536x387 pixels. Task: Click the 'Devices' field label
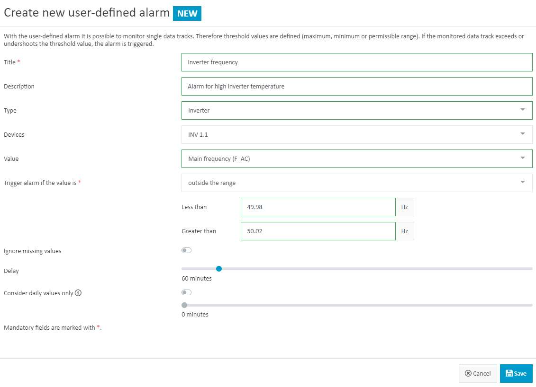click(14, 134)
